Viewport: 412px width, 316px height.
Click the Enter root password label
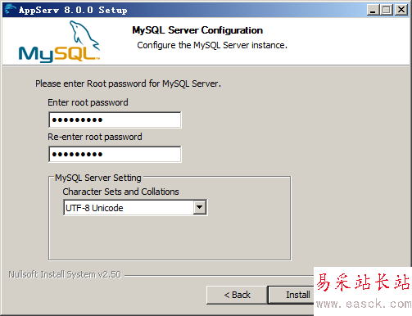click(x=88, y=102)
